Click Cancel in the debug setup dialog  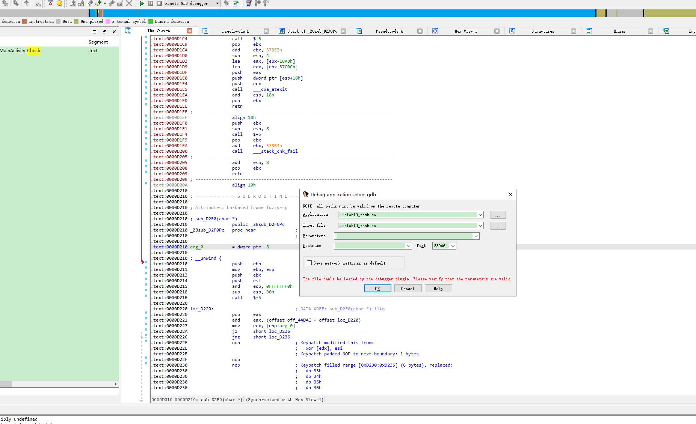(x=407, y=289)
